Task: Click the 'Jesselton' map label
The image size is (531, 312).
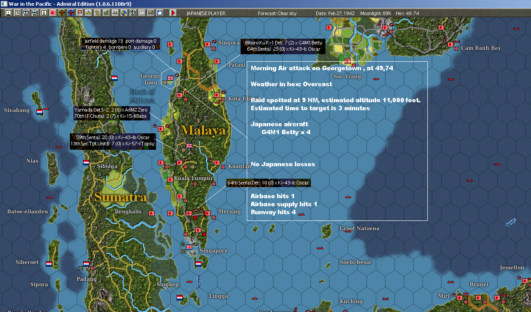Action: (512, 267)
